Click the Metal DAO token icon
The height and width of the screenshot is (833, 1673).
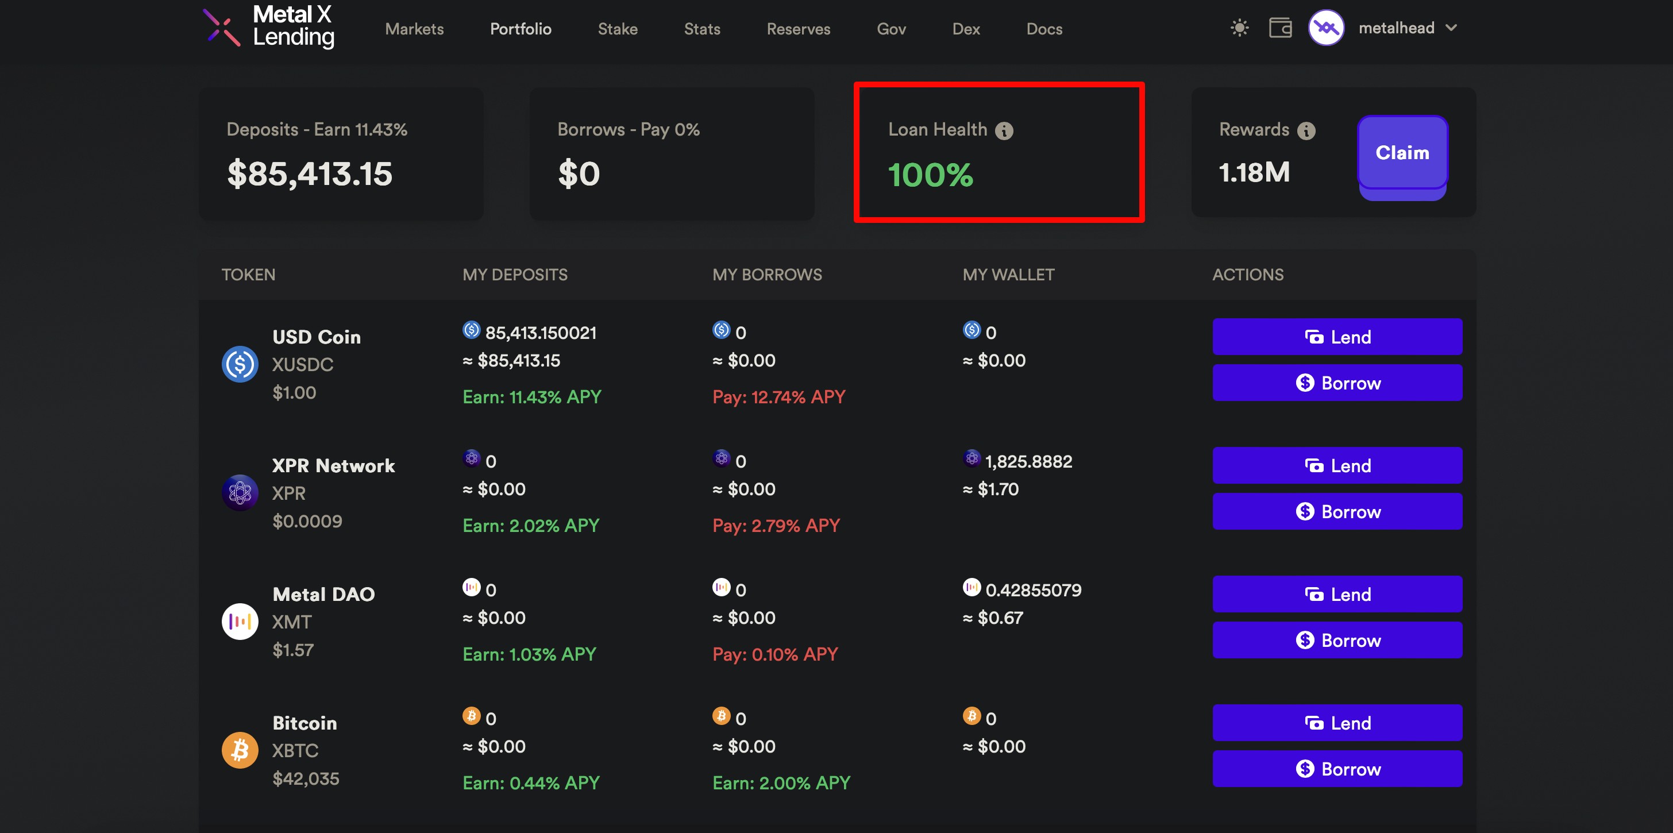click(x=240, y=622)
